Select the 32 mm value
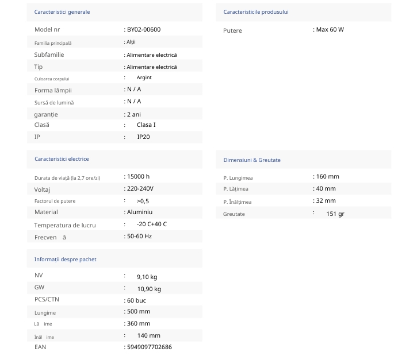The width and height of the screenshot is (402, 360). 326,201
